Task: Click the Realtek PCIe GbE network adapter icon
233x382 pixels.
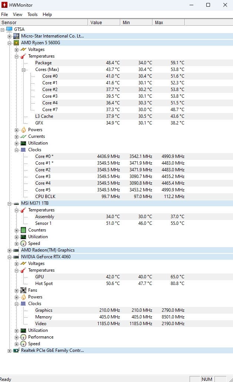Action: pyautogui.click(x=16, y=350)
